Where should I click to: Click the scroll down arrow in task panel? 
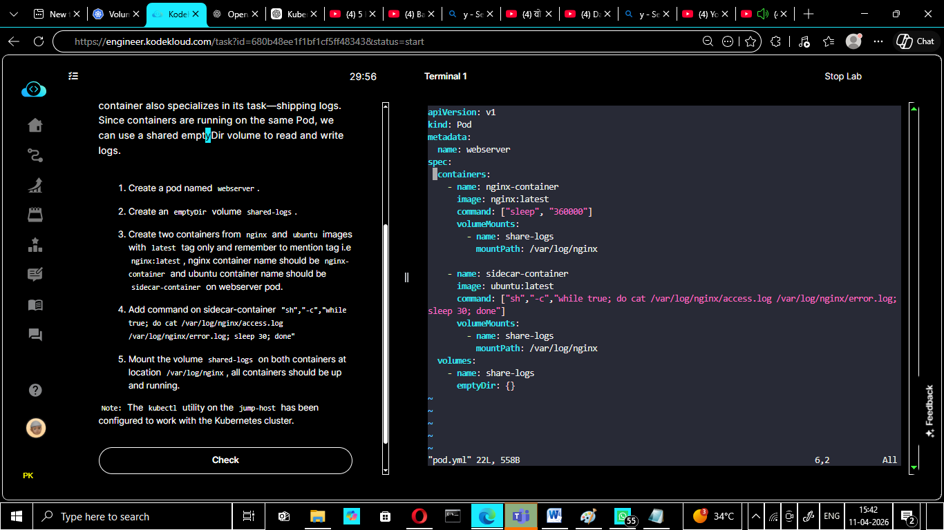tap(386, 470)
